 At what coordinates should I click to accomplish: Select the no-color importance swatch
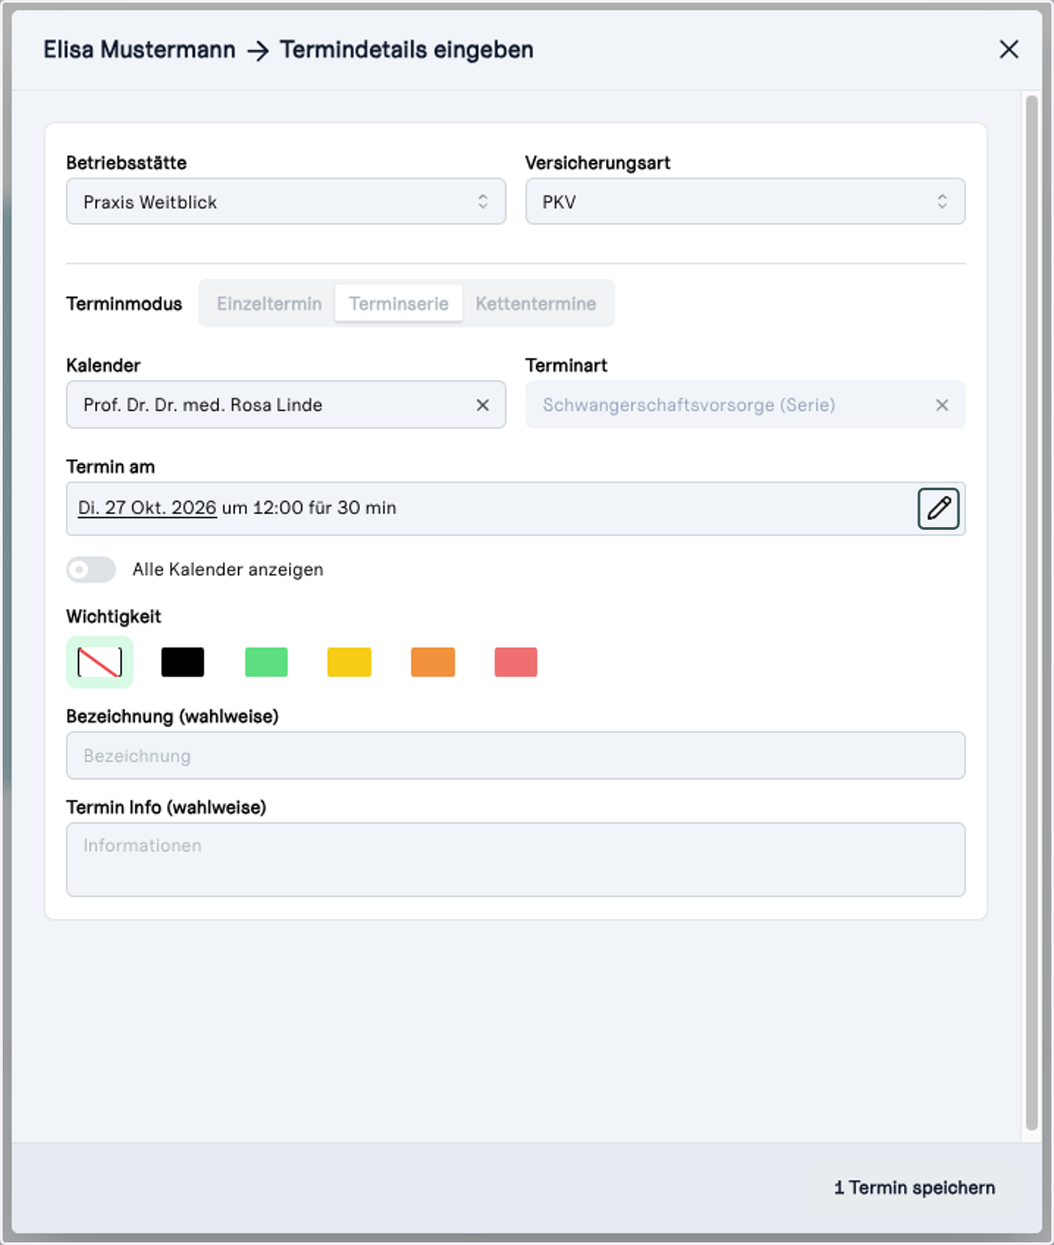point(99,662)
